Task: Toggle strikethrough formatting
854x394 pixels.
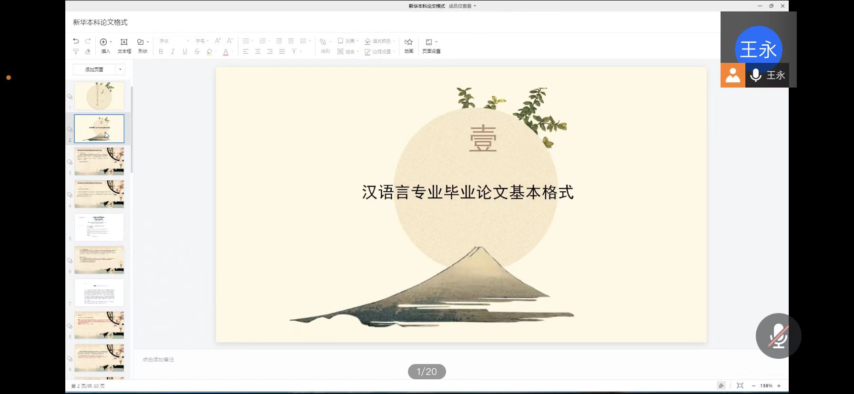Action: pyautogui.click(x=197, y=51)
